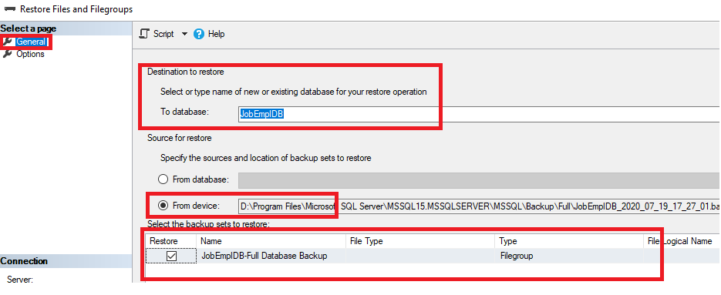Click the 'Destination to restore' heading
This screenshot has width=721, height=295.
(186, 72)
